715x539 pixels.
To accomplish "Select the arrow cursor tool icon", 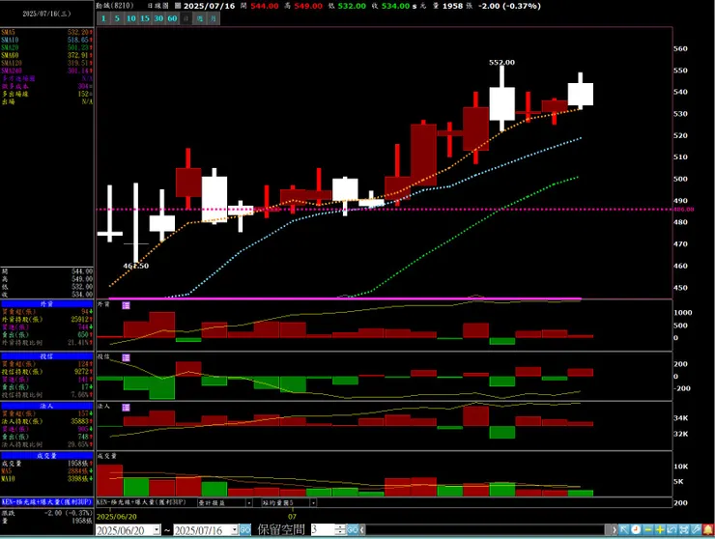I will point(624,529).
